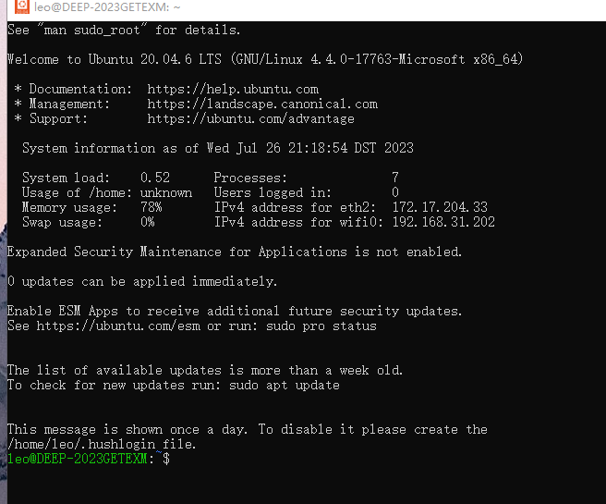
Task: Click the 'Enable ESM Apps' message line
Action: tap(235, 311)
